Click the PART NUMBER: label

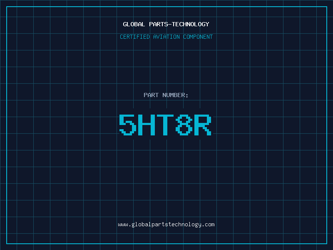166,95
